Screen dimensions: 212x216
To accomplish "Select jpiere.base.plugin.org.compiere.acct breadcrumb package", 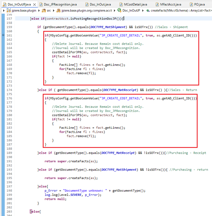I will click(87, 10).
